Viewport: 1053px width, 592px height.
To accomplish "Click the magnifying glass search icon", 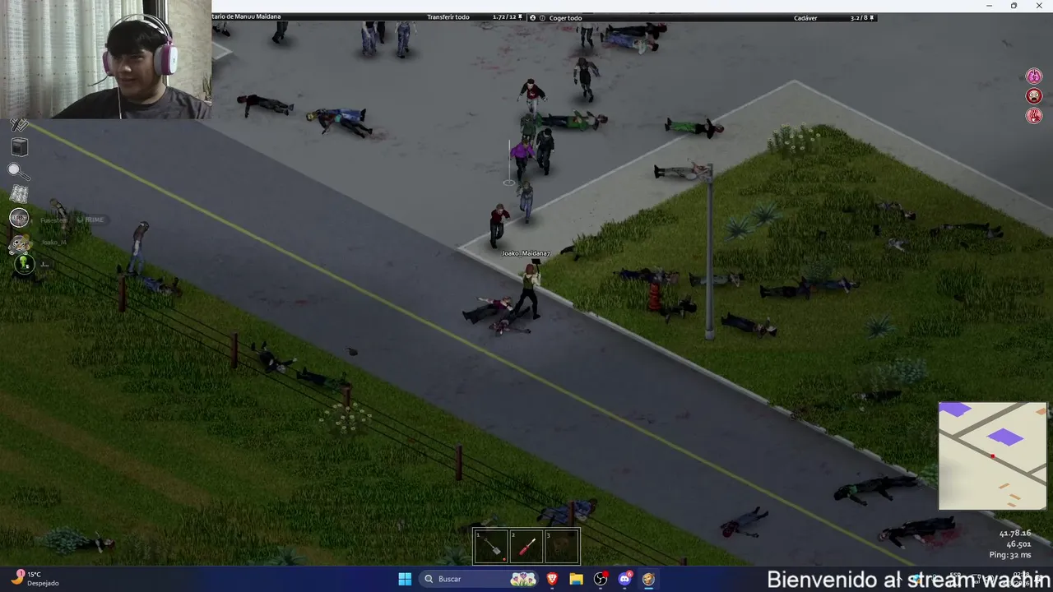I will (18, 172).
